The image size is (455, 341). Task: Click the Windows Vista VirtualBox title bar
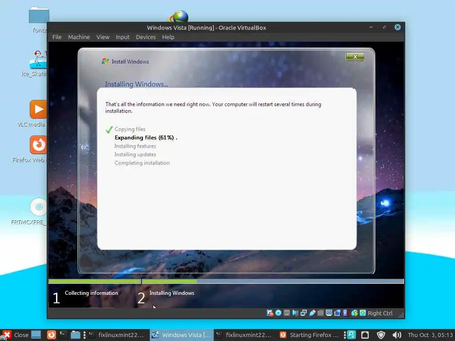pos(206,28)
